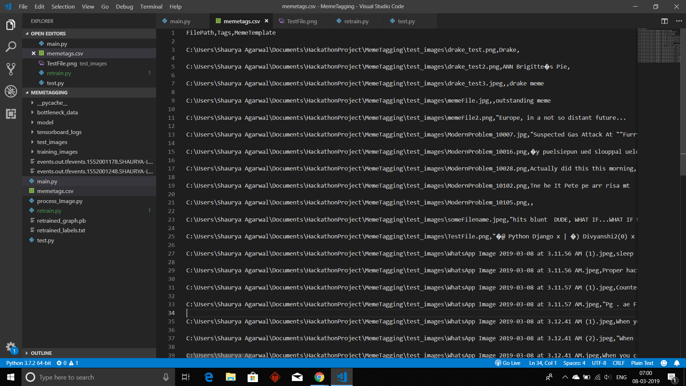Open the Terminal menu
This screenshot has height=386, width=686.
151,6
